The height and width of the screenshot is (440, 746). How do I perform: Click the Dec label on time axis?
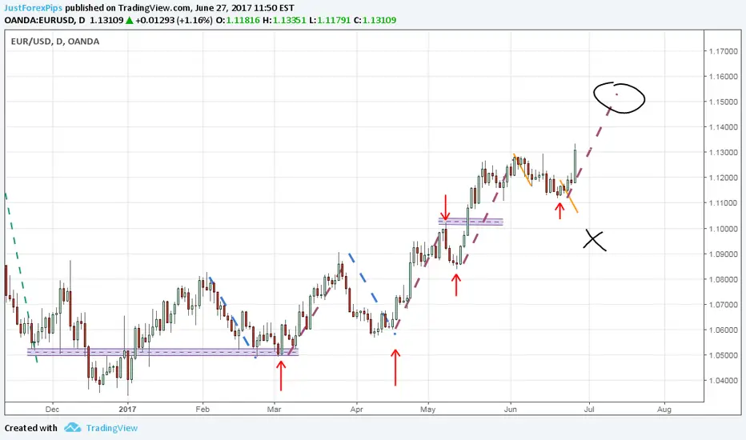(52, 409)
